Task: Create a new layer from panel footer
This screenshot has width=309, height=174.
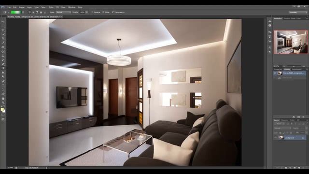Action: point(299,168)
